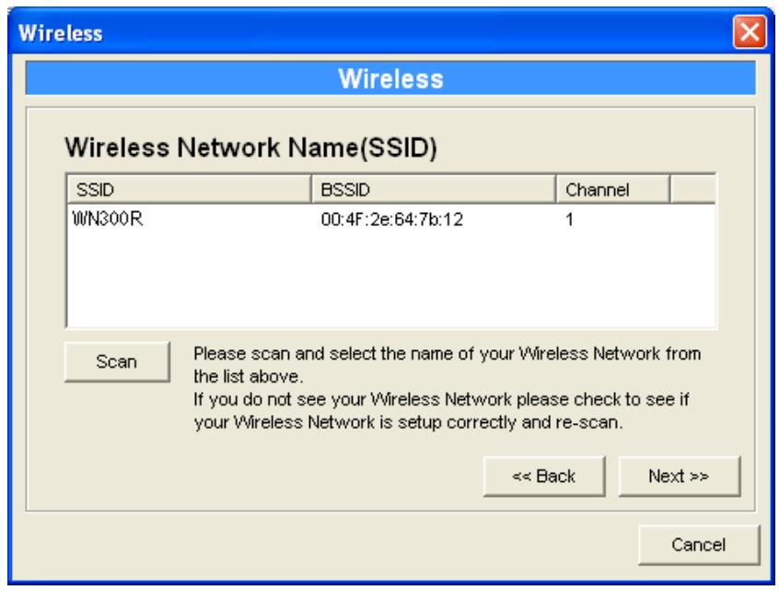Click the Channel column header
Image resolution: width=779 pixels, height=590 pixels.
coord(612,189)
